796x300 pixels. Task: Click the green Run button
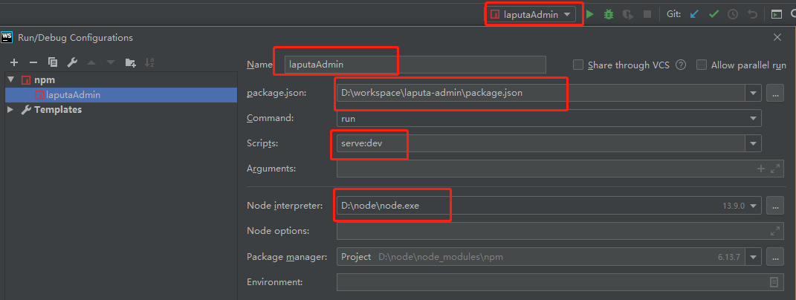point(589,14)
